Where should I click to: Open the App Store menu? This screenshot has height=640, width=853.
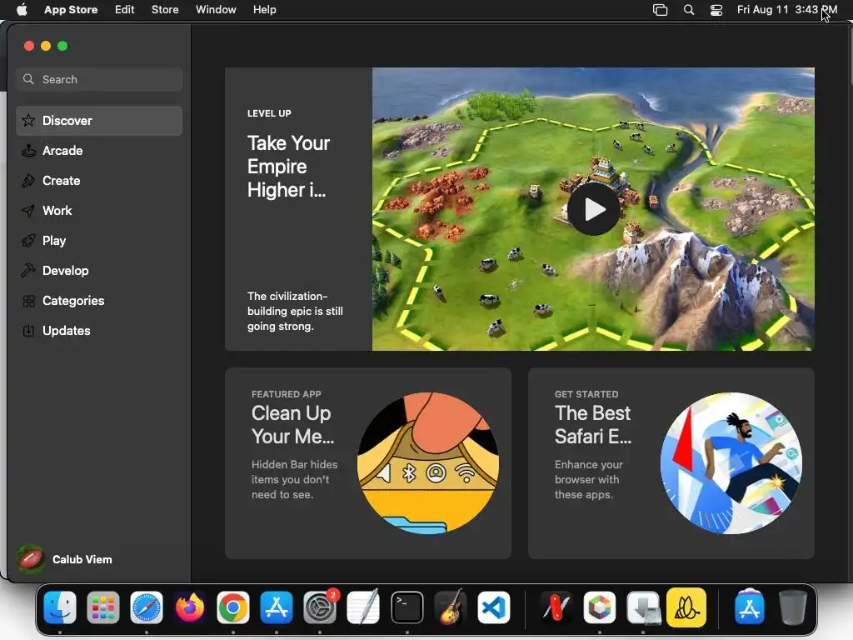[x=71, y=10]
